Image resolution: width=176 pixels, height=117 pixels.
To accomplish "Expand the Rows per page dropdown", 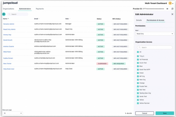I will [x=12, y=113].
